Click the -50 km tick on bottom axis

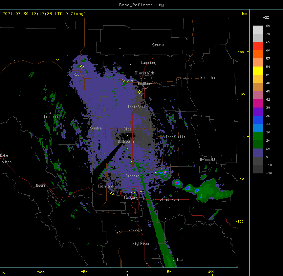tap(84, 271)
